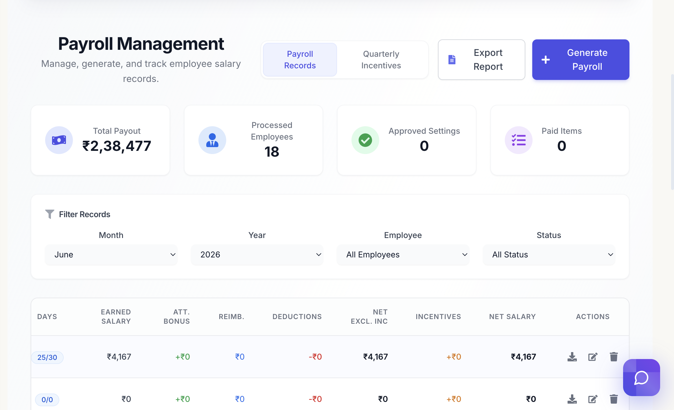
Task: Download payslip for the 0/0 days row
Action: coord(572,399)
